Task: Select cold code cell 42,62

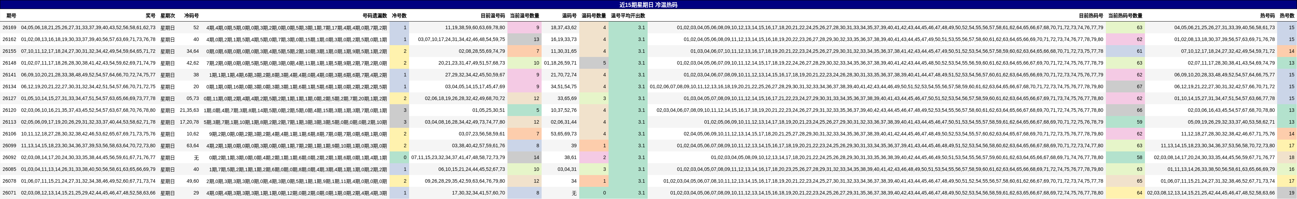Action: click(192, 63)
